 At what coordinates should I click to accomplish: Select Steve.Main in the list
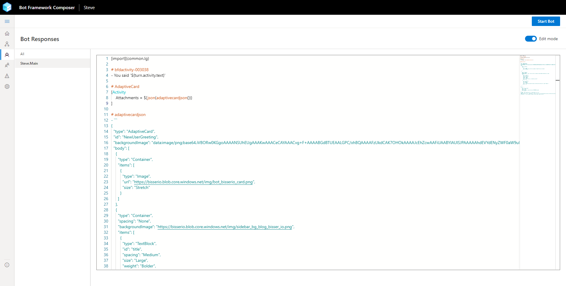point(52,63)
